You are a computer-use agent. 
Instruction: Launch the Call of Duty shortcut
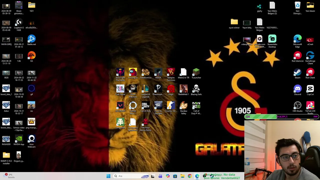coord(145,107)
